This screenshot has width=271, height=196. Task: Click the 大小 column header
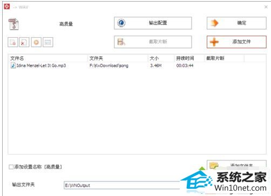point(161,58)
